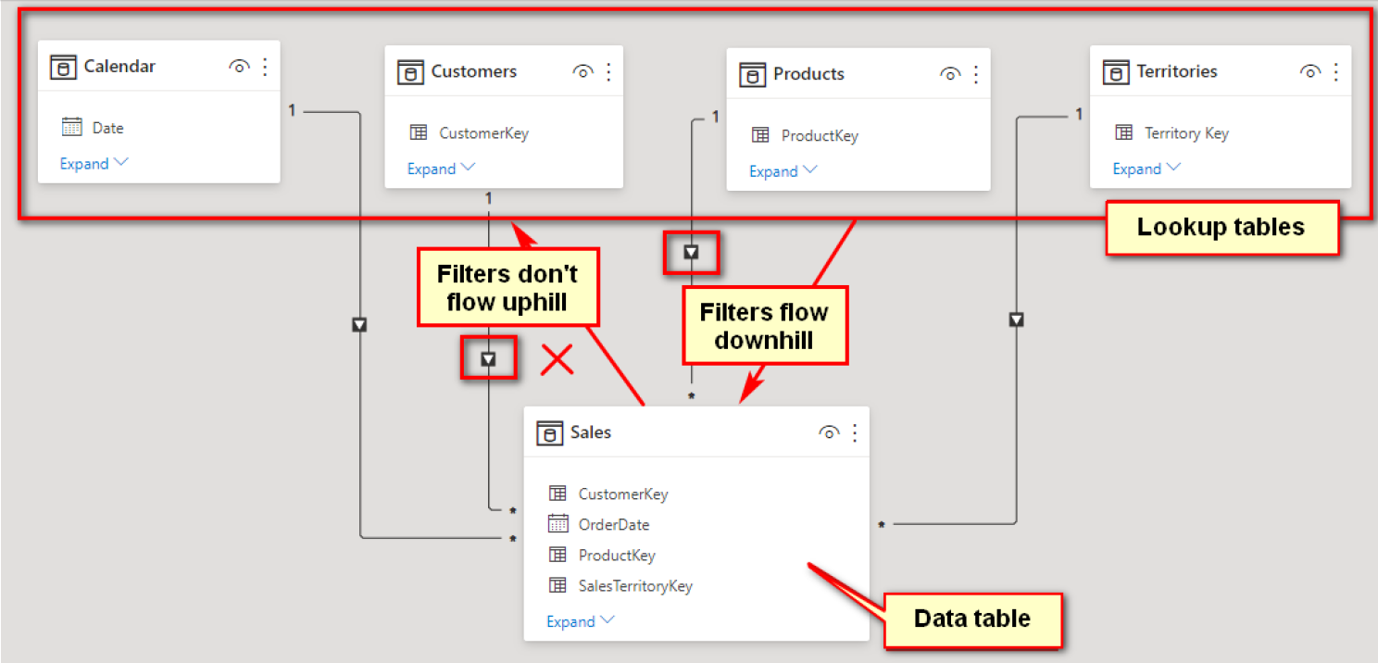This screenshot has width=1378, height=663.
Task: Click the Products table header title
Action: [808, 74]
